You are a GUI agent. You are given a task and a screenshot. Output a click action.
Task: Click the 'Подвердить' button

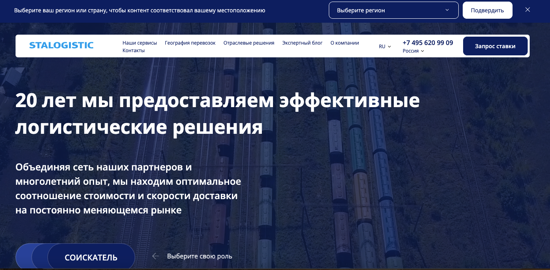coord(487,10)
